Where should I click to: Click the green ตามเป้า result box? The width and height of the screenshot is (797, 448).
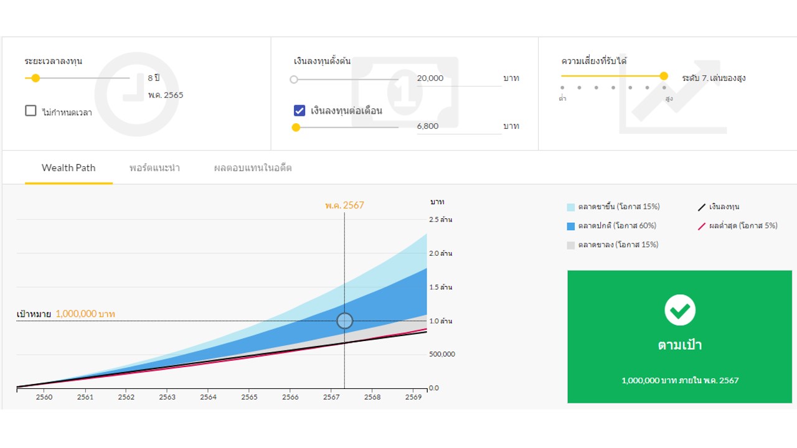coord(679,337)
